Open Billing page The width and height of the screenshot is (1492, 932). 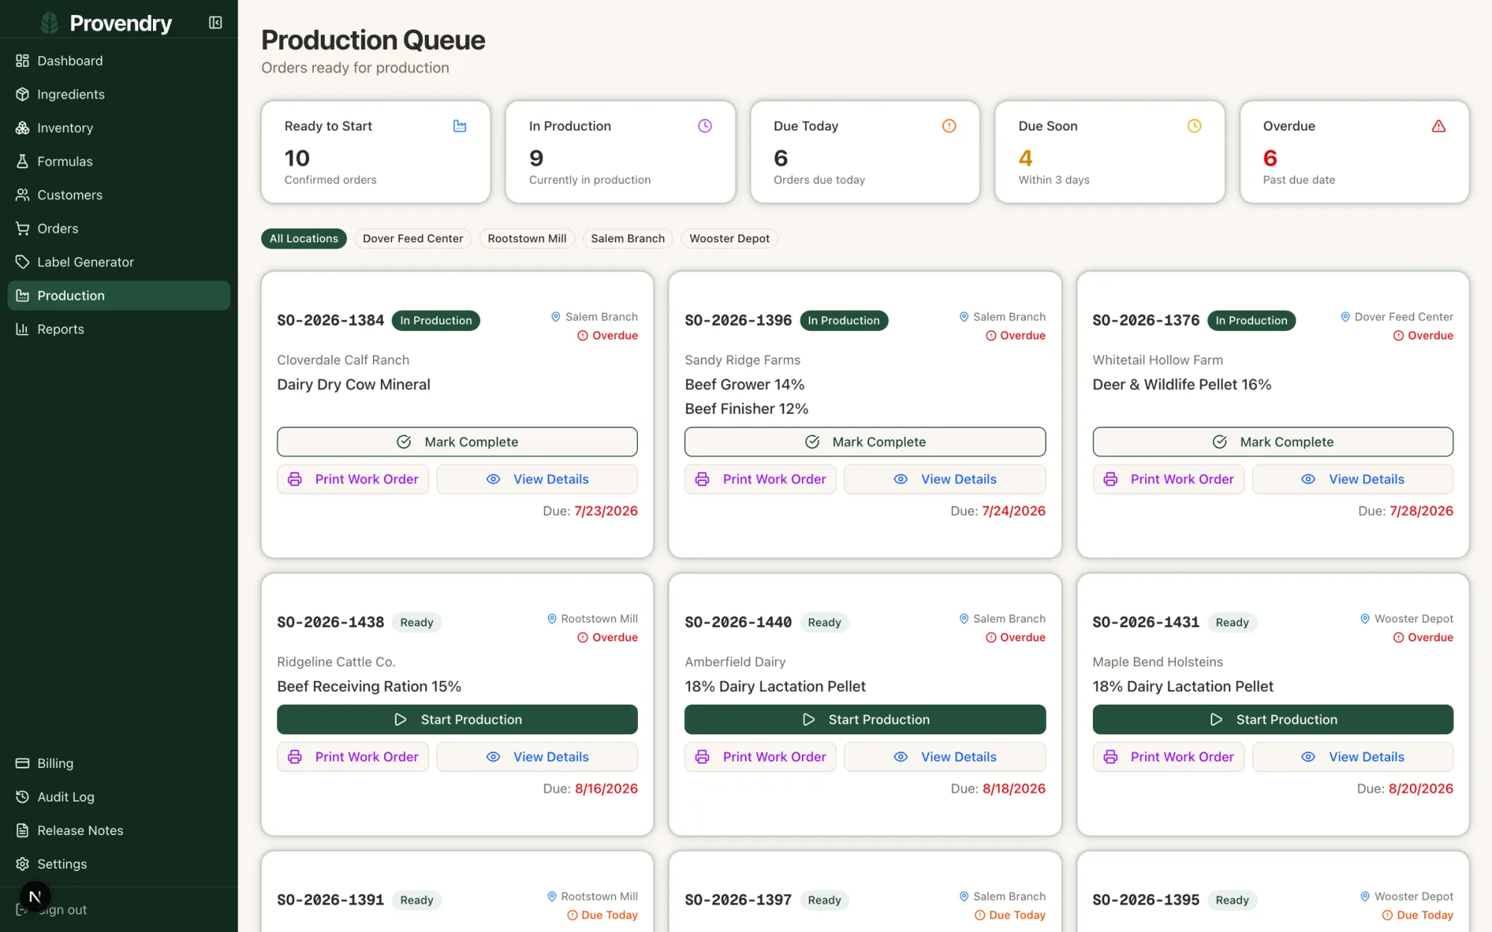(119, 763)
